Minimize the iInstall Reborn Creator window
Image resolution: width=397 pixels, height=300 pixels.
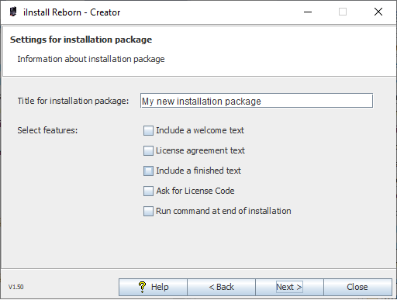click(308, 12)
